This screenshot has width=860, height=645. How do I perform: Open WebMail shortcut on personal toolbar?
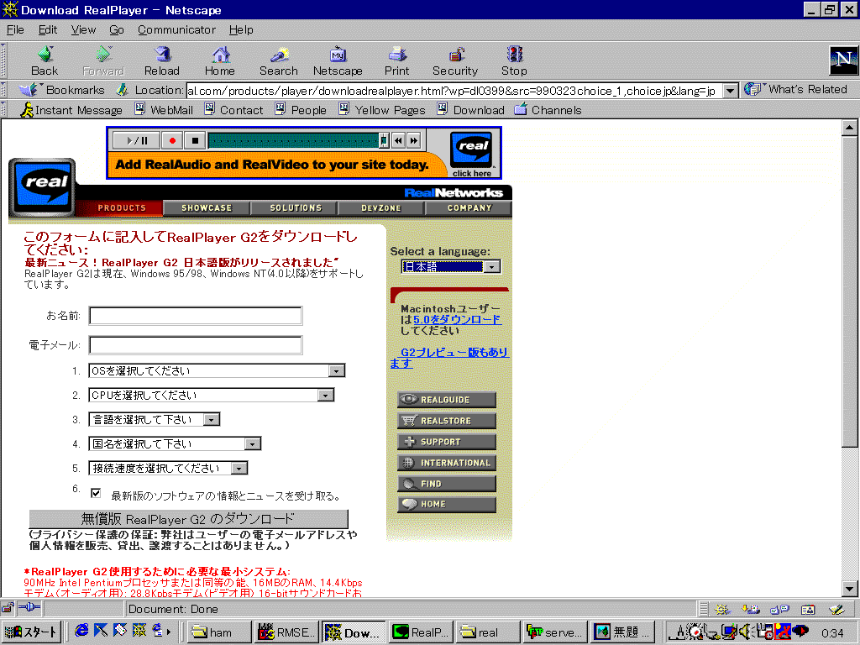pyautogui.click(x=164, y=110)
